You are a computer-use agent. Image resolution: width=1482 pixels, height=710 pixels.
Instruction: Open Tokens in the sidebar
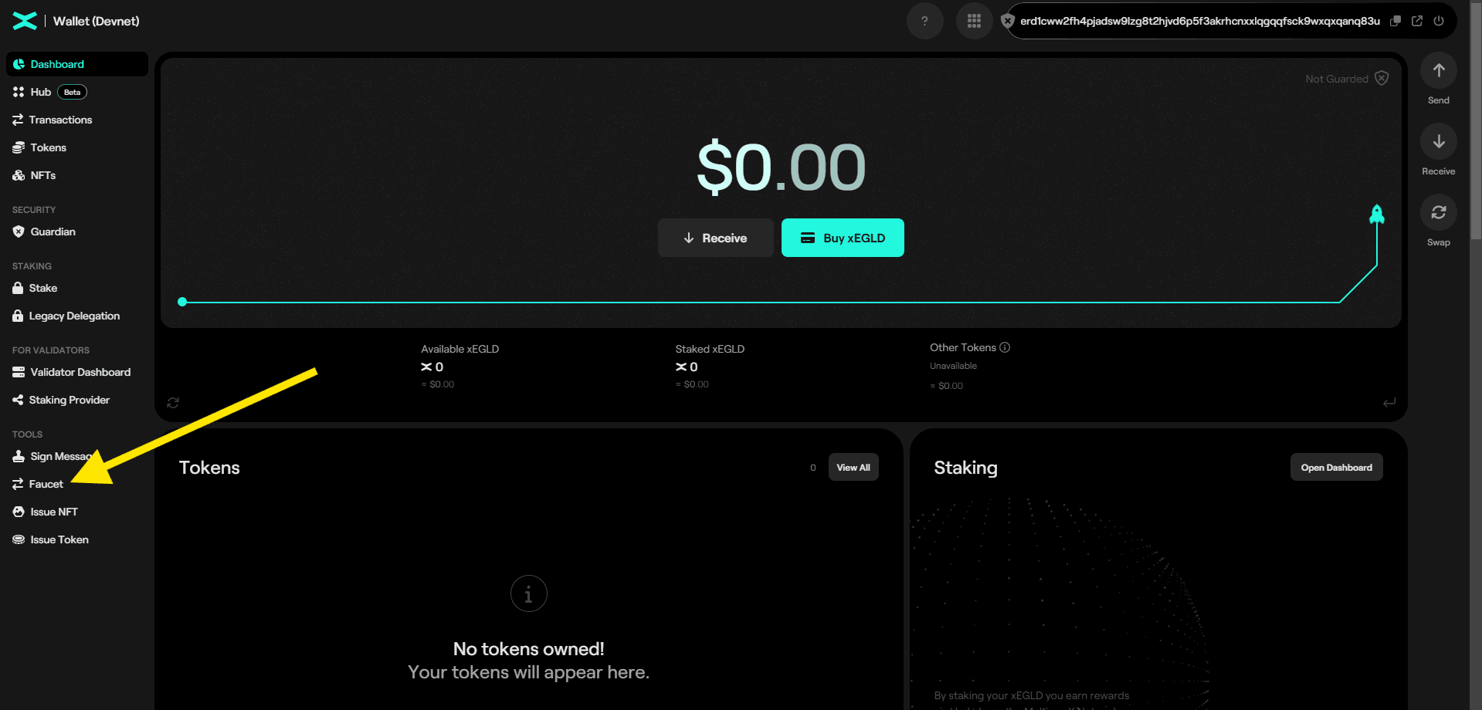pyautogui.click(x=77, y=147)
